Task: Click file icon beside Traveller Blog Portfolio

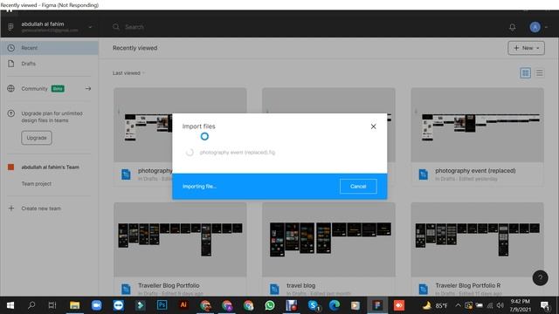Action: (126, 289)
